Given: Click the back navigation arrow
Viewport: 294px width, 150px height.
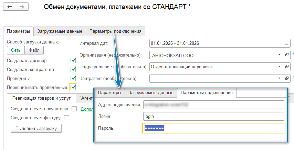Looking at the screenshot, I should tap(9, 7).
